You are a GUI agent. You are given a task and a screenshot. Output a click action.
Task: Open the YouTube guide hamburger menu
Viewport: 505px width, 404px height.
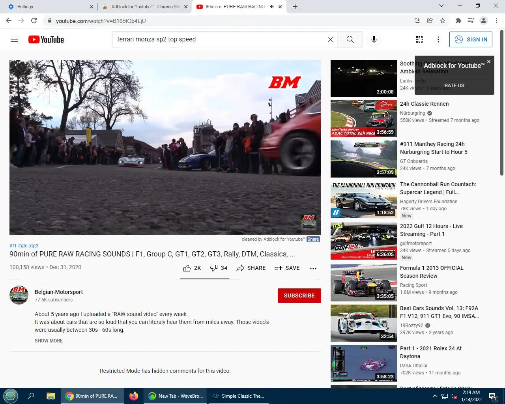(14, 39)
